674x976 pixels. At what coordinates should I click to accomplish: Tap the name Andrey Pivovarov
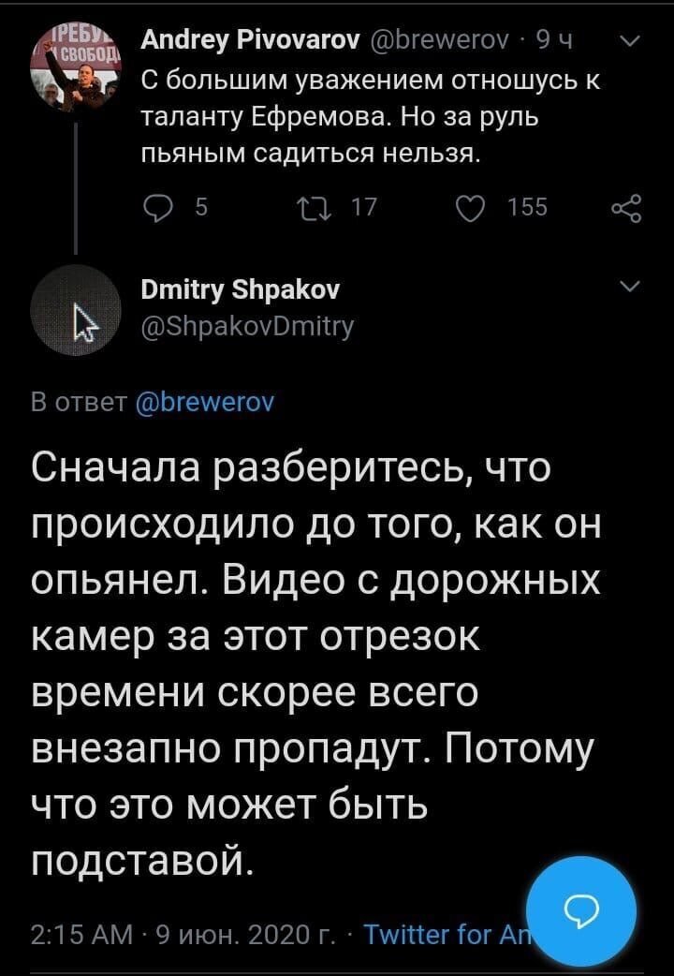(x=251, y=42)
